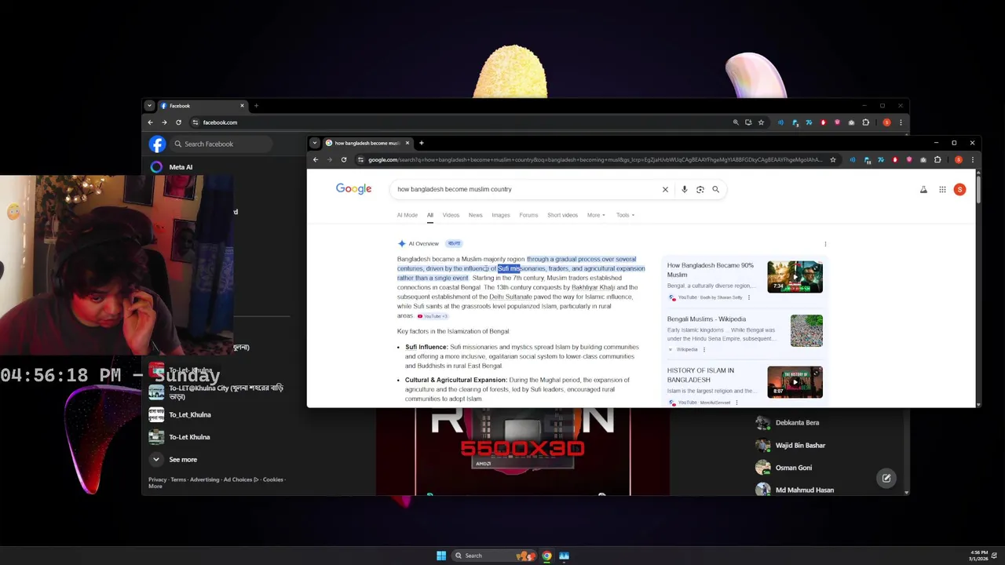
Task: Go back in the Facebook window
Action: [x=150, y=122]
